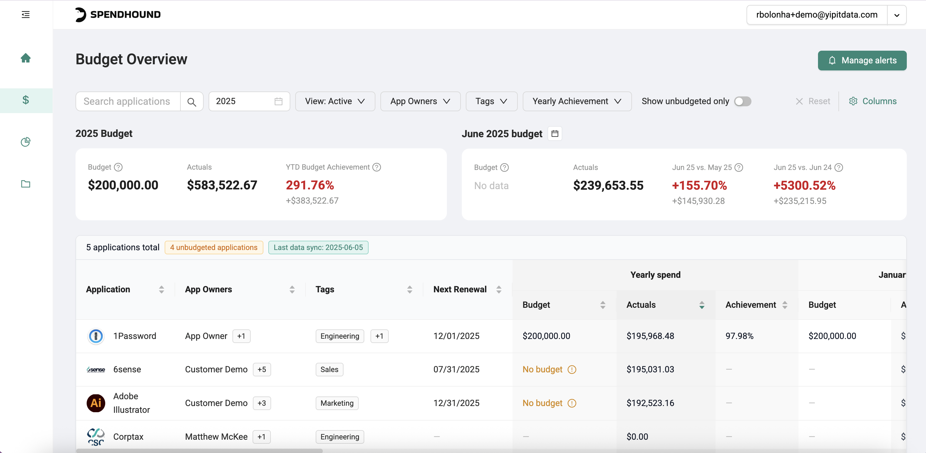The width and height of the screenshot is (926, 453).
Task: Click Last data sync: 2025-06-05 badge
Action: (318, 248)
